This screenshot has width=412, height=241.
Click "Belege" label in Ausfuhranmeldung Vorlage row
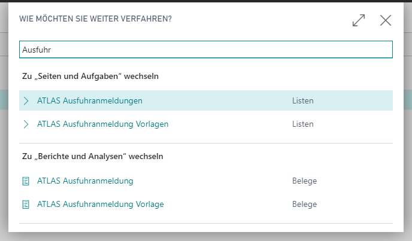pos(305,205)
